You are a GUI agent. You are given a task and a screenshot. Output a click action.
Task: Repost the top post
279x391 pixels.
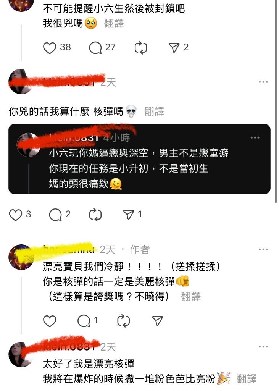(140, 48)
